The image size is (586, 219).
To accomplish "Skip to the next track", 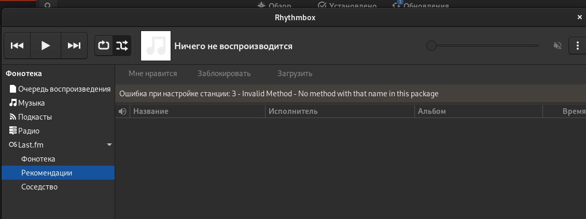I will click(x=74, y=46).
